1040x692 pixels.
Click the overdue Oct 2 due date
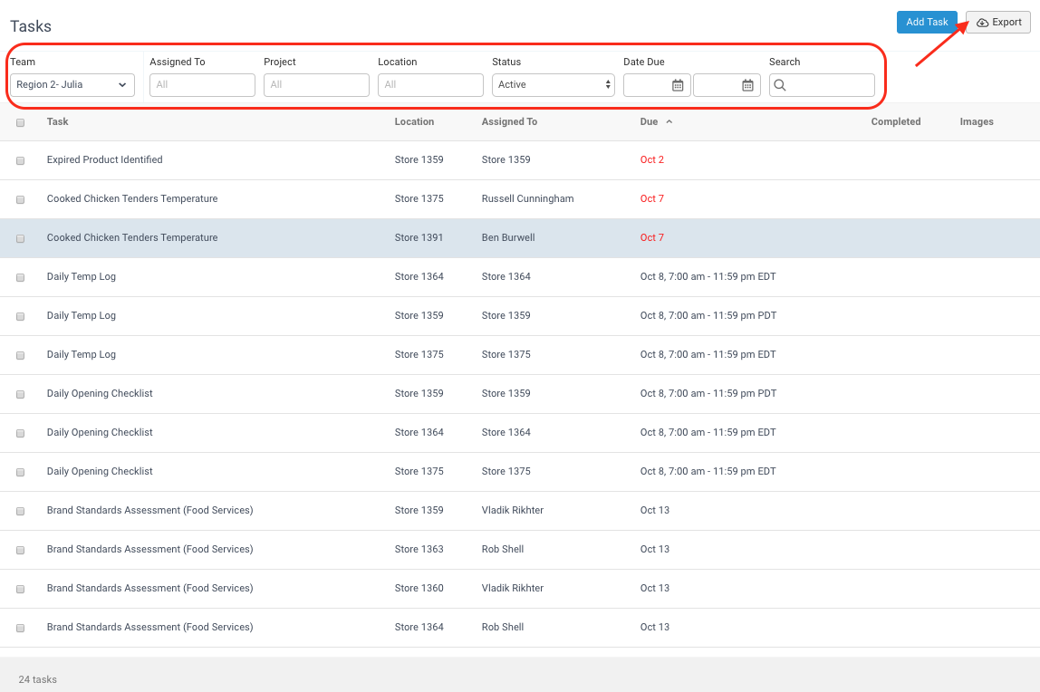tap(652, 159)
